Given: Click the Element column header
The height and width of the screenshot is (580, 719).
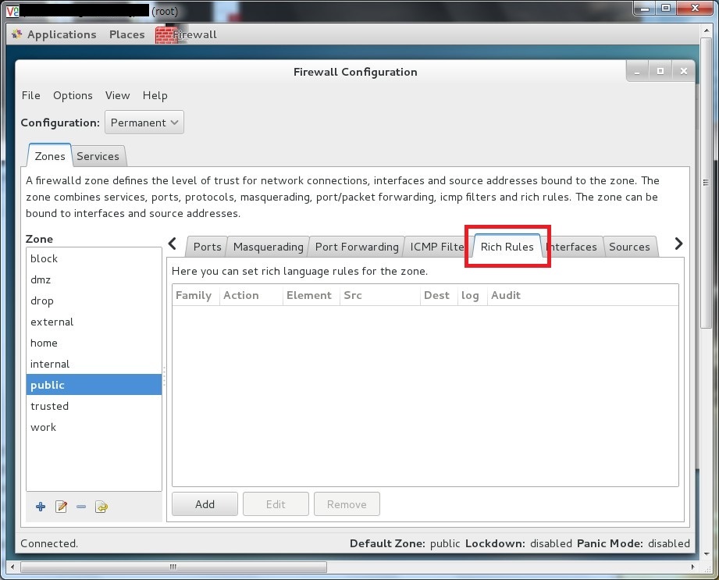Looking at the screenshot, I should (311, 295).
